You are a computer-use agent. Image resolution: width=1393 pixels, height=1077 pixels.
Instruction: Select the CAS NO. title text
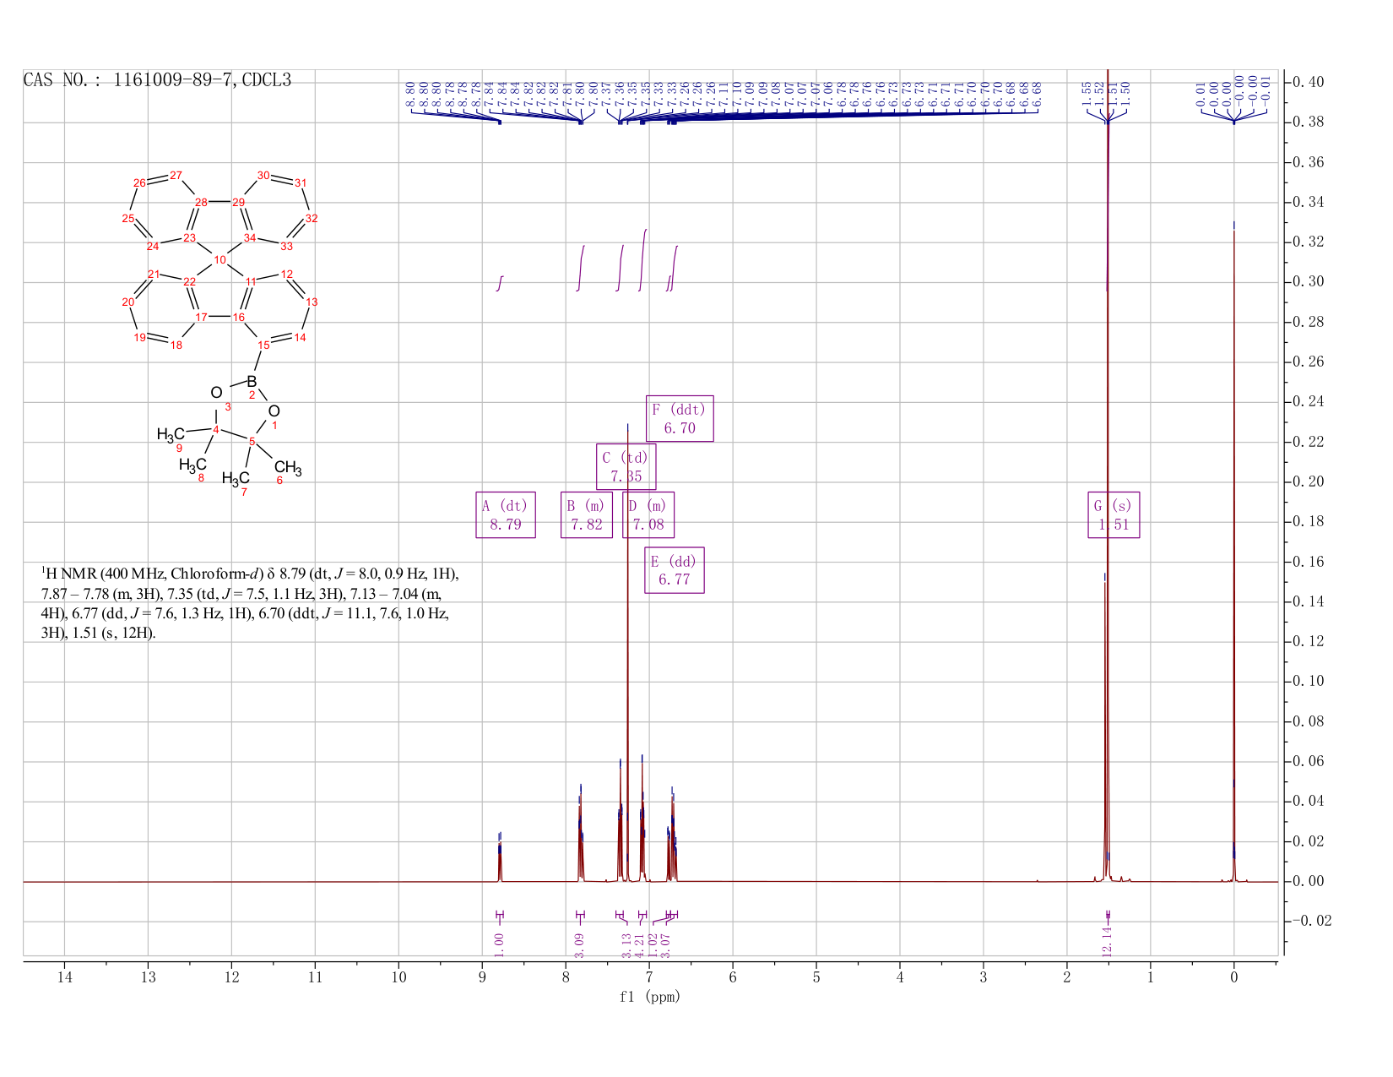(x=157, y=80)
